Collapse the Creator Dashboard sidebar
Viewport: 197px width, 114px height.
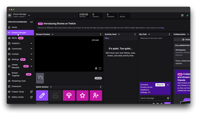tap(31, 22)
